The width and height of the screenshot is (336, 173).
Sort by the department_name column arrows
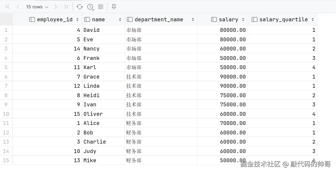(193, 19)
